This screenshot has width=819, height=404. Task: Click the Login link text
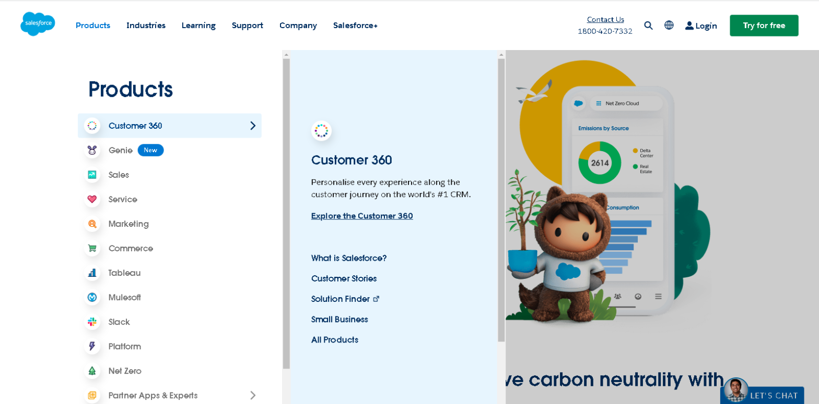click(706, 26)
